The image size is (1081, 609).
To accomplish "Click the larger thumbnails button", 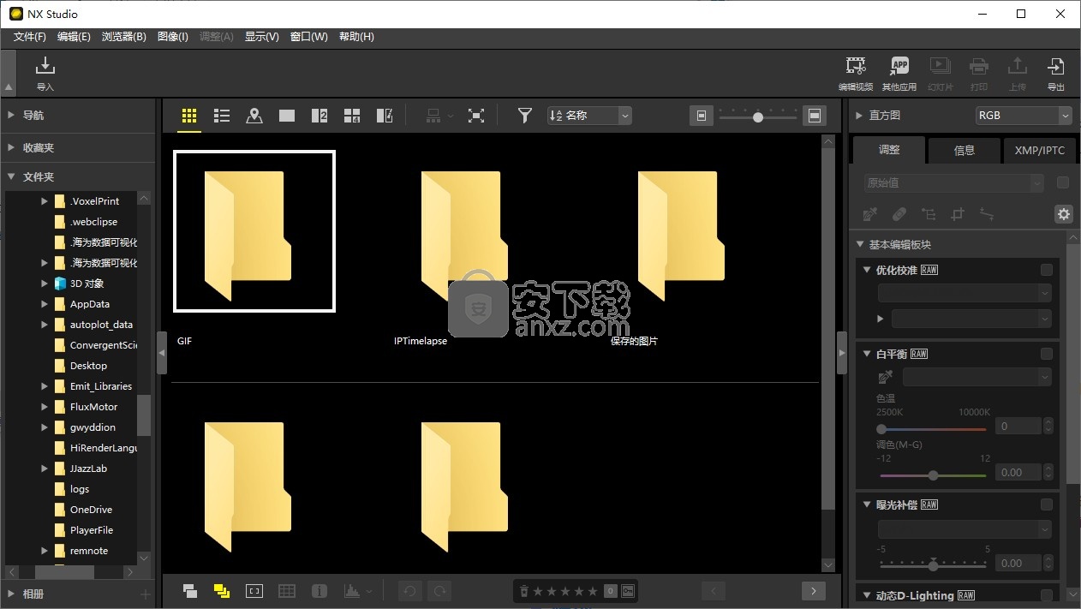I will click(x=815, y=116).
